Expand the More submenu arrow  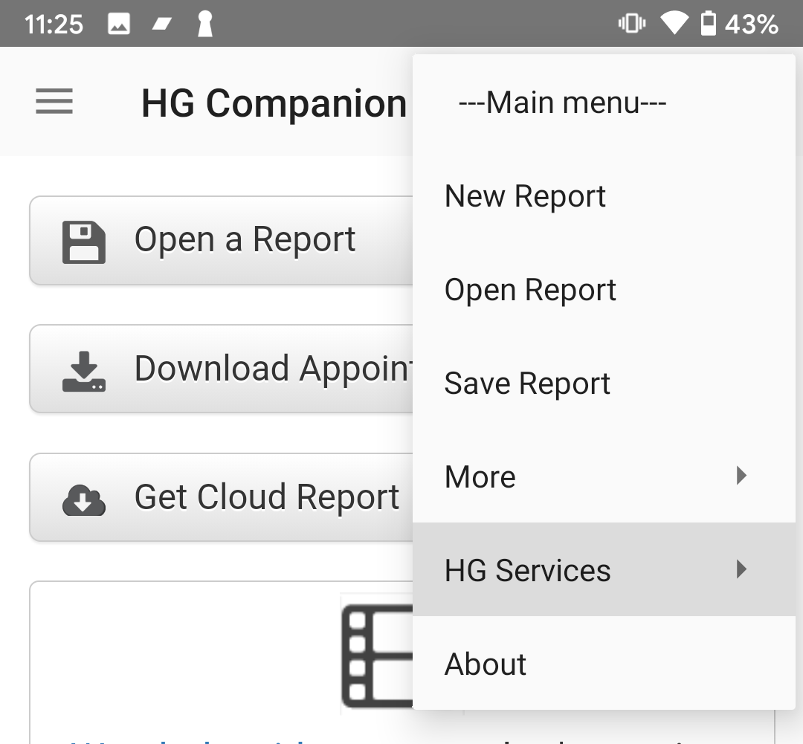point(741,476)
